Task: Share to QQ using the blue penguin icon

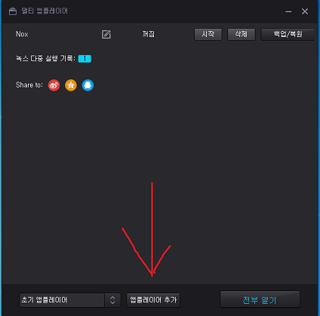Action: click(88, 85)
